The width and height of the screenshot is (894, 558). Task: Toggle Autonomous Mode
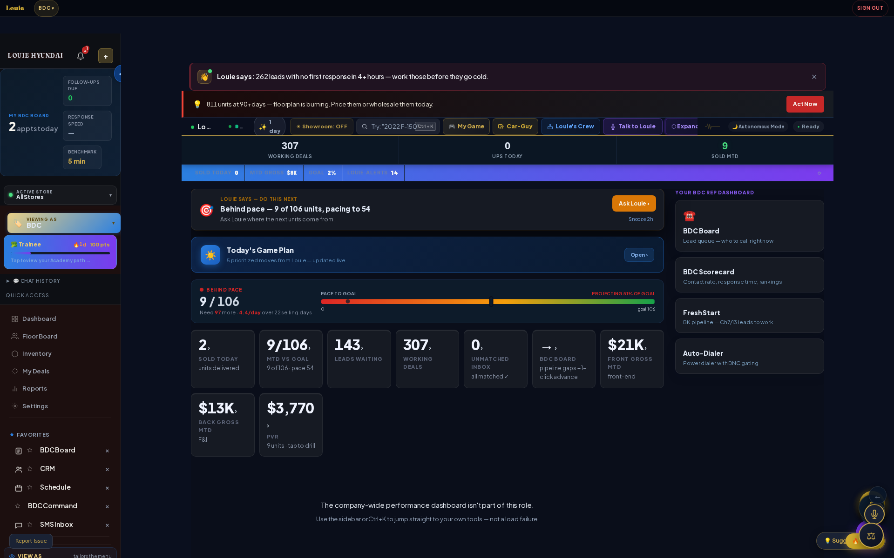pos(758,126)
